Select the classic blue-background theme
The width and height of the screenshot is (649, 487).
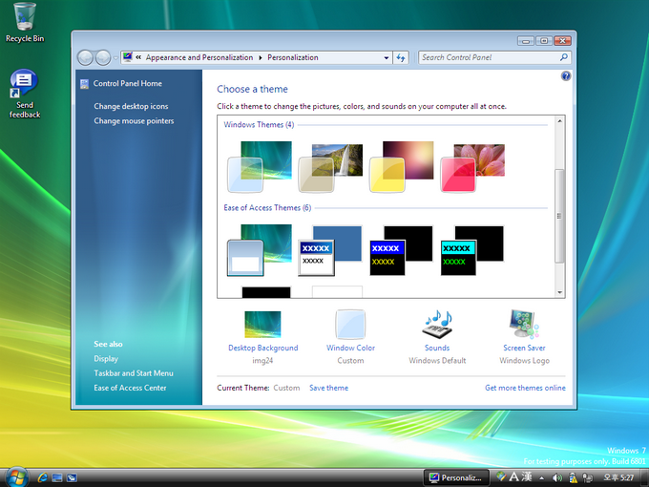pyautogui.click(x=330, y=250)
